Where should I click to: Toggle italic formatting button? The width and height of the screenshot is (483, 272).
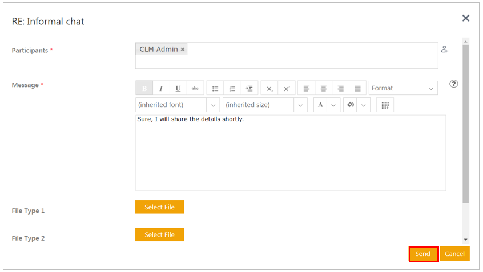pyautogui.click(x=161, y=88)
